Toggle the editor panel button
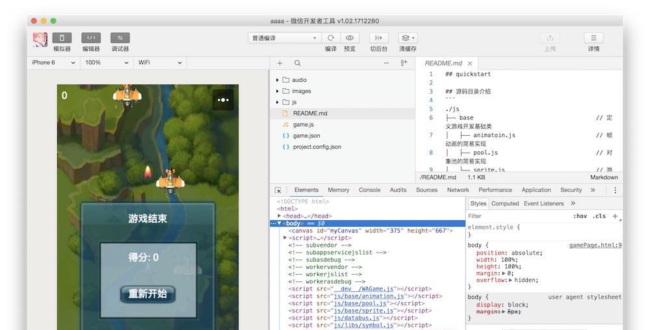Screen dimensions: 650x330 [91, 38]
